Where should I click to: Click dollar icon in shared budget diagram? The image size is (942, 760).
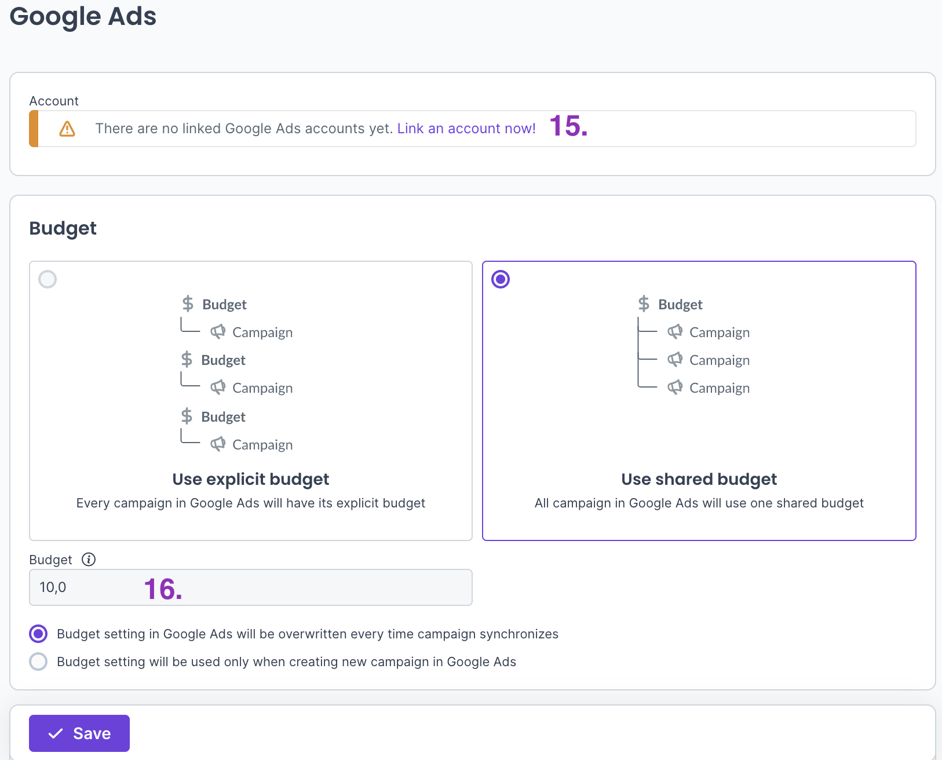pos(644,304)
